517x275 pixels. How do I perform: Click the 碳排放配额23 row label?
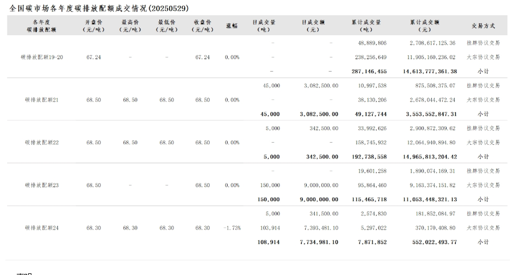click(42, 186)
